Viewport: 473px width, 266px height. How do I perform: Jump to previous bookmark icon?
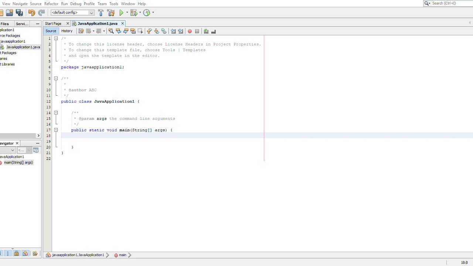[149, 31]
